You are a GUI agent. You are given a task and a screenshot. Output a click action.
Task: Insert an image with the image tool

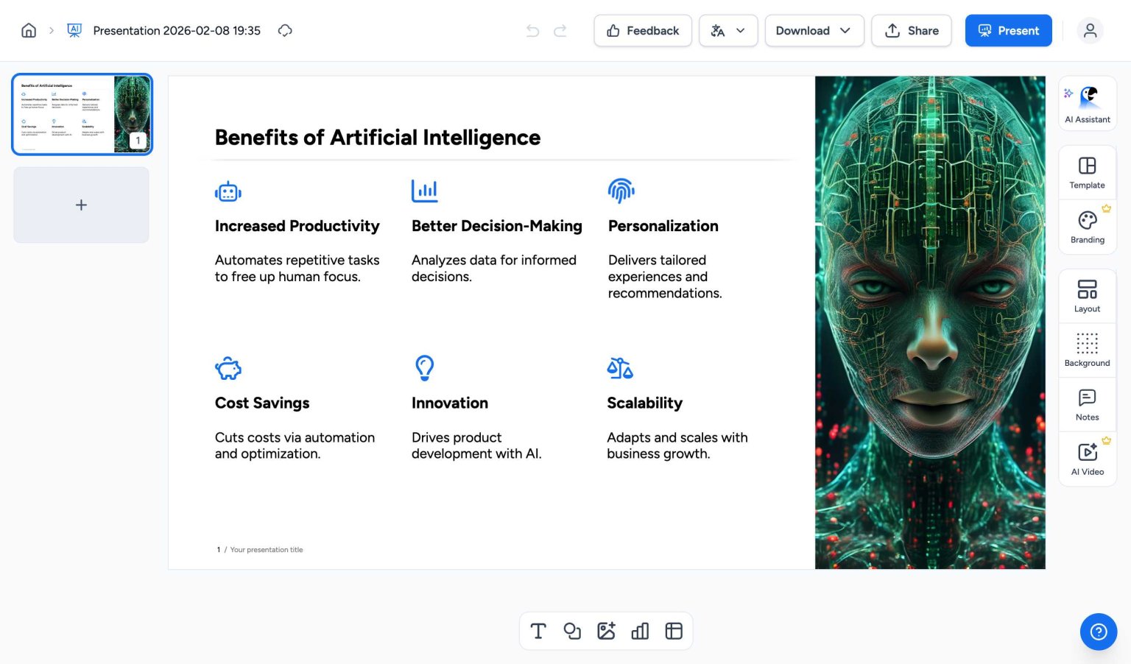coord(606,631)
